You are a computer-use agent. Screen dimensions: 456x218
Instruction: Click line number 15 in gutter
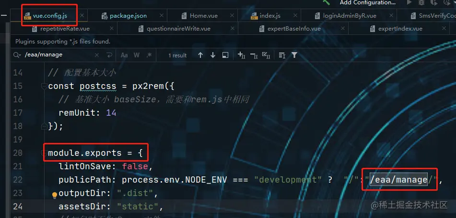point(18,86)
